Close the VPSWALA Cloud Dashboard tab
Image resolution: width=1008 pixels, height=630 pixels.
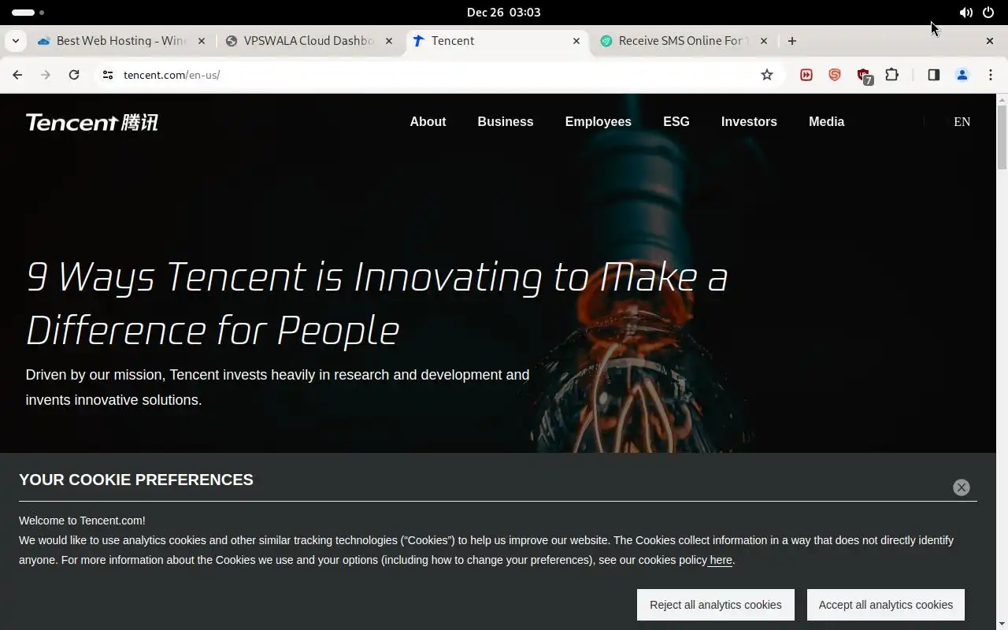pos(389,41)
